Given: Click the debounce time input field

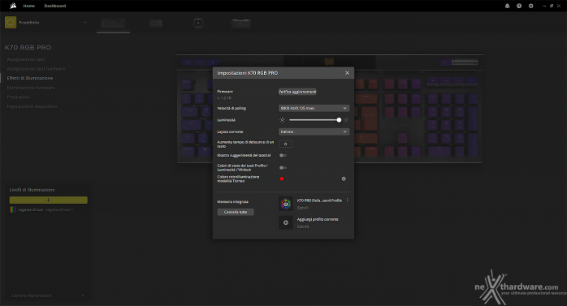Looking at the screenshot, I should coord(285,144).
